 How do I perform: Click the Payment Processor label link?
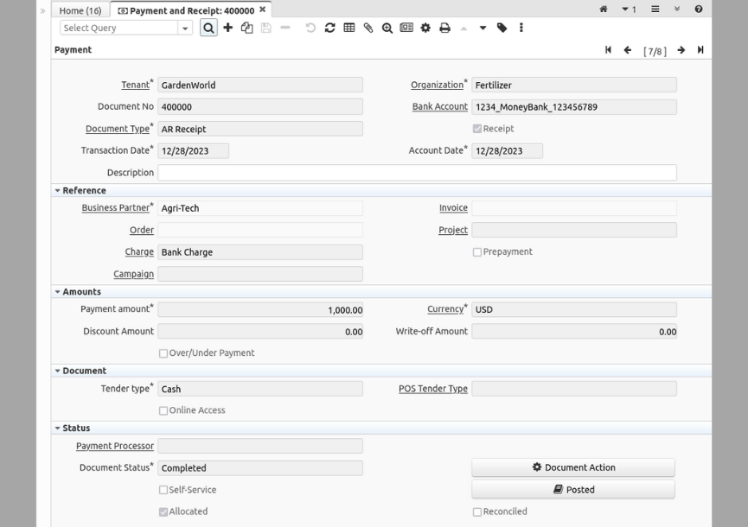[x=115, y=446]
